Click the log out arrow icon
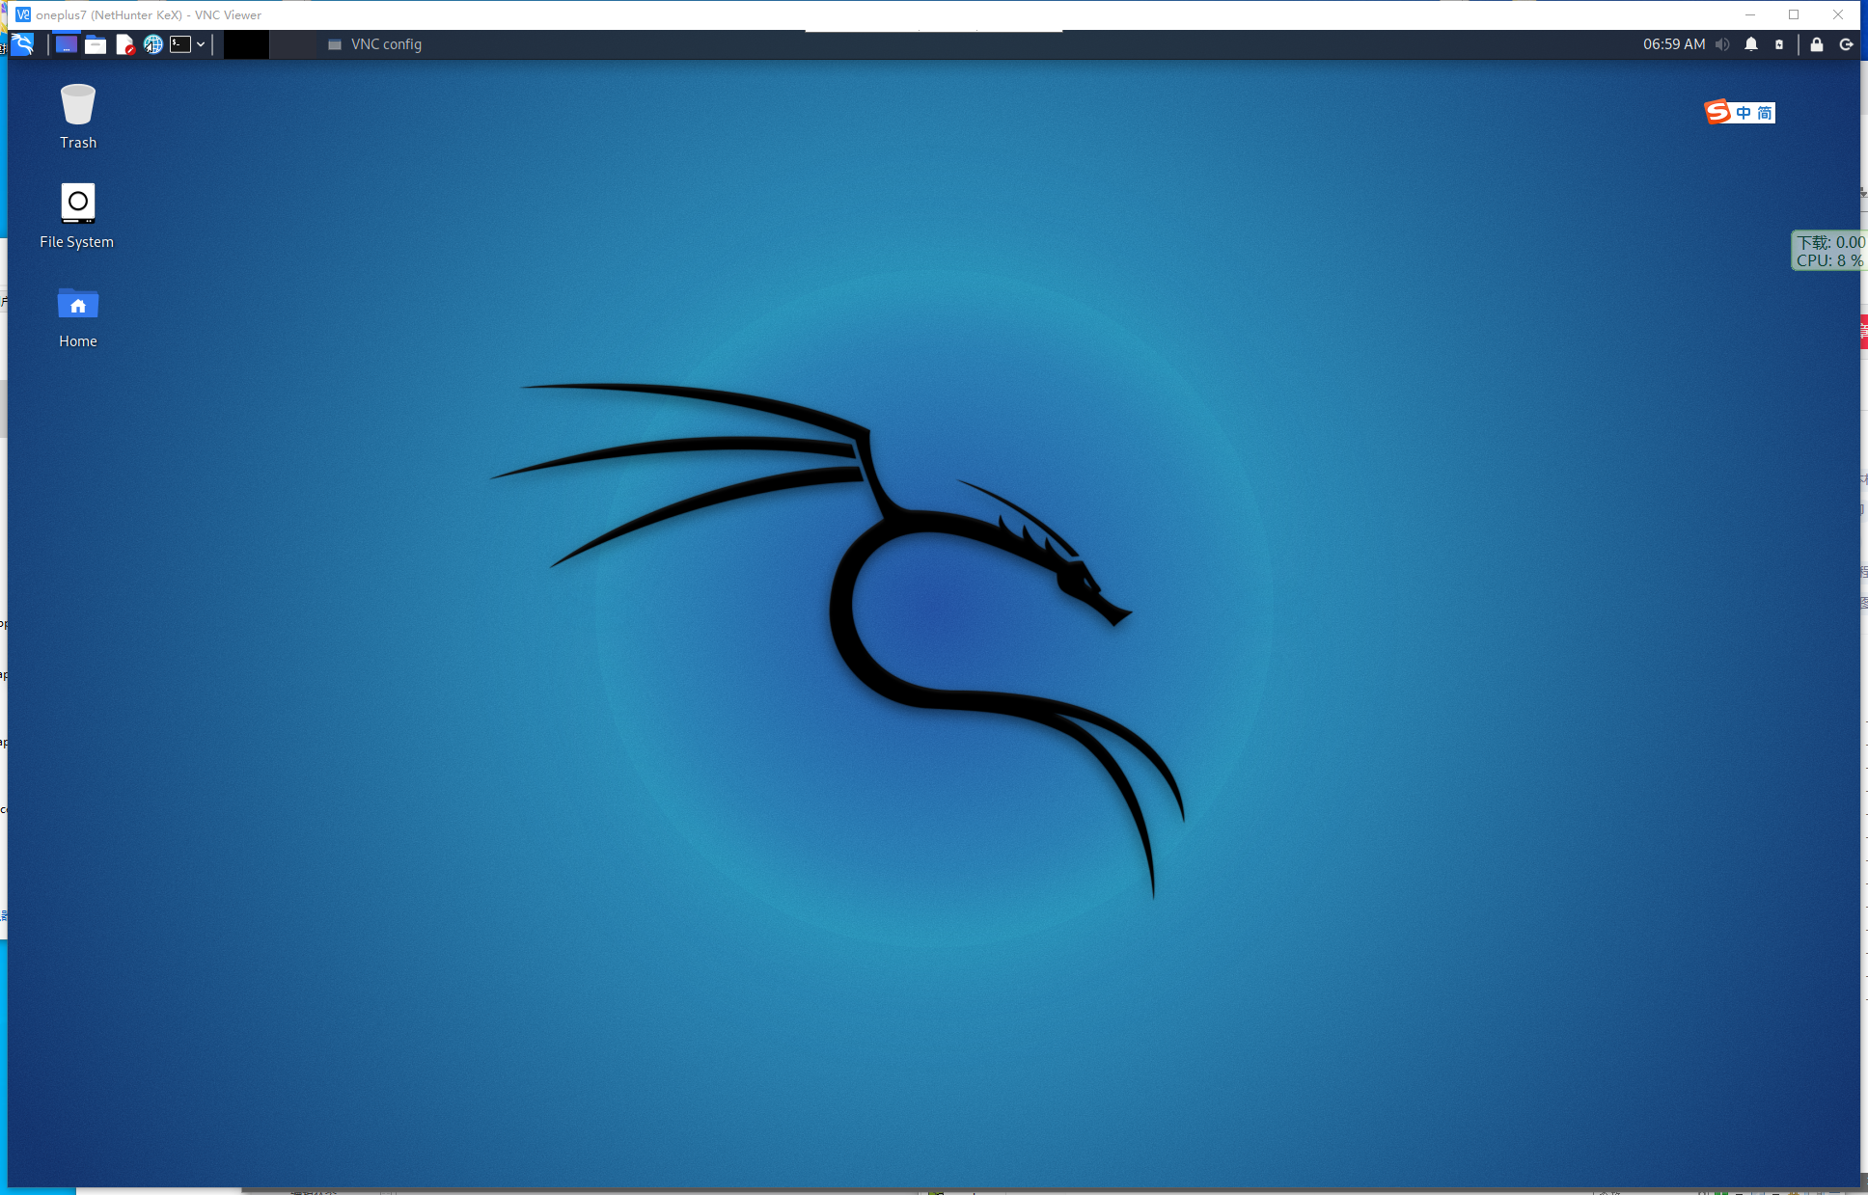1868x1195 pixels. click(1846, 44)
